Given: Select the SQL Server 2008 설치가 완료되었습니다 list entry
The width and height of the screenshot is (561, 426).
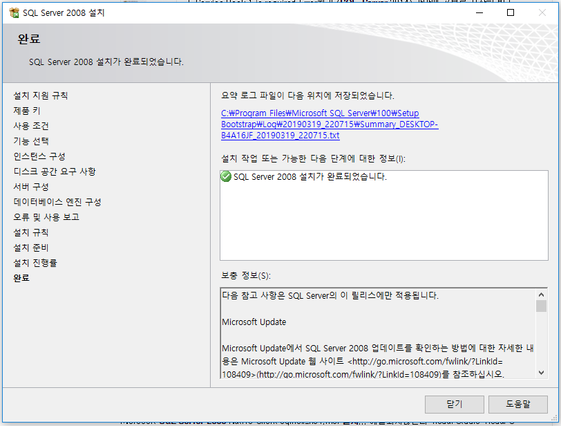Looking at the screenshot, I should tap(310, 176).
